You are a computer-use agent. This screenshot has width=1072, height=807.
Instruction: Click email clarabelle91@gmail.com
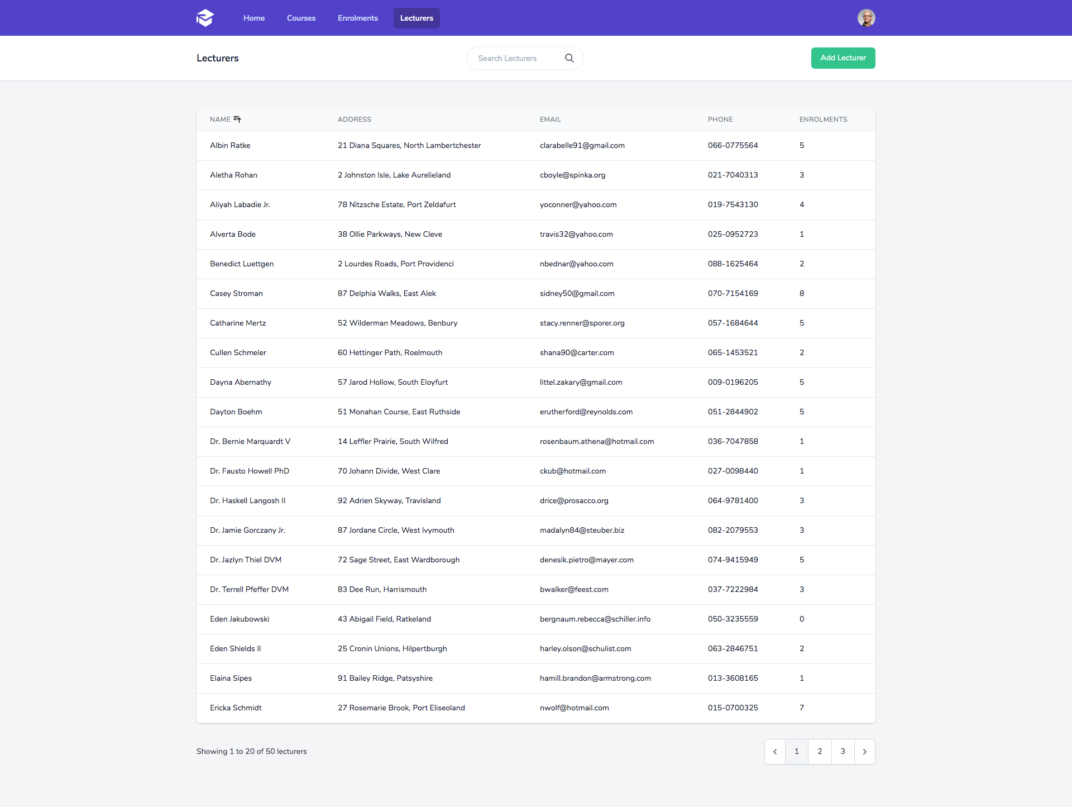click(582, 146)
